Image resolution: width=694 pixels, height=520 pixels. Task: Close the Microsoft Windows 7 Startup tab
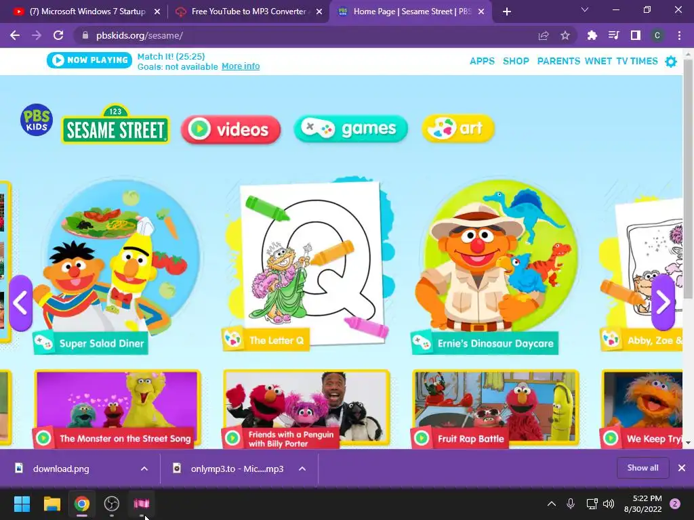(157, 12)
